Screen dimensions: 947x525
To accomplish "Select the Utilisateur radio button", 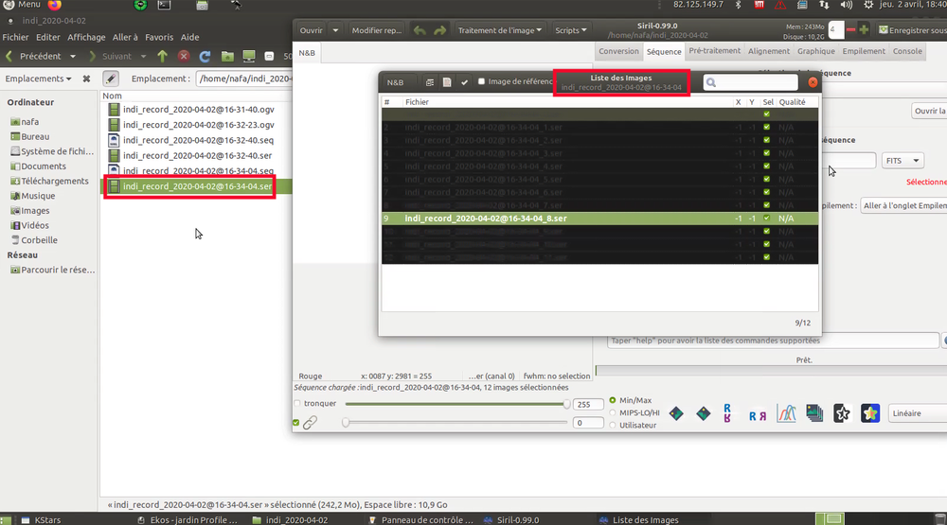I will (x=613, y=426).
